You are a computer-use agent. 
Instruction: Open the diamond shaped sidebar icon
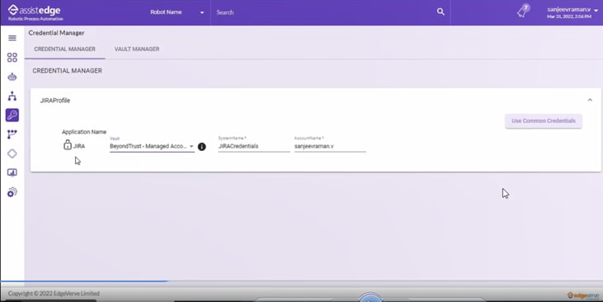[x=12, y=153]
